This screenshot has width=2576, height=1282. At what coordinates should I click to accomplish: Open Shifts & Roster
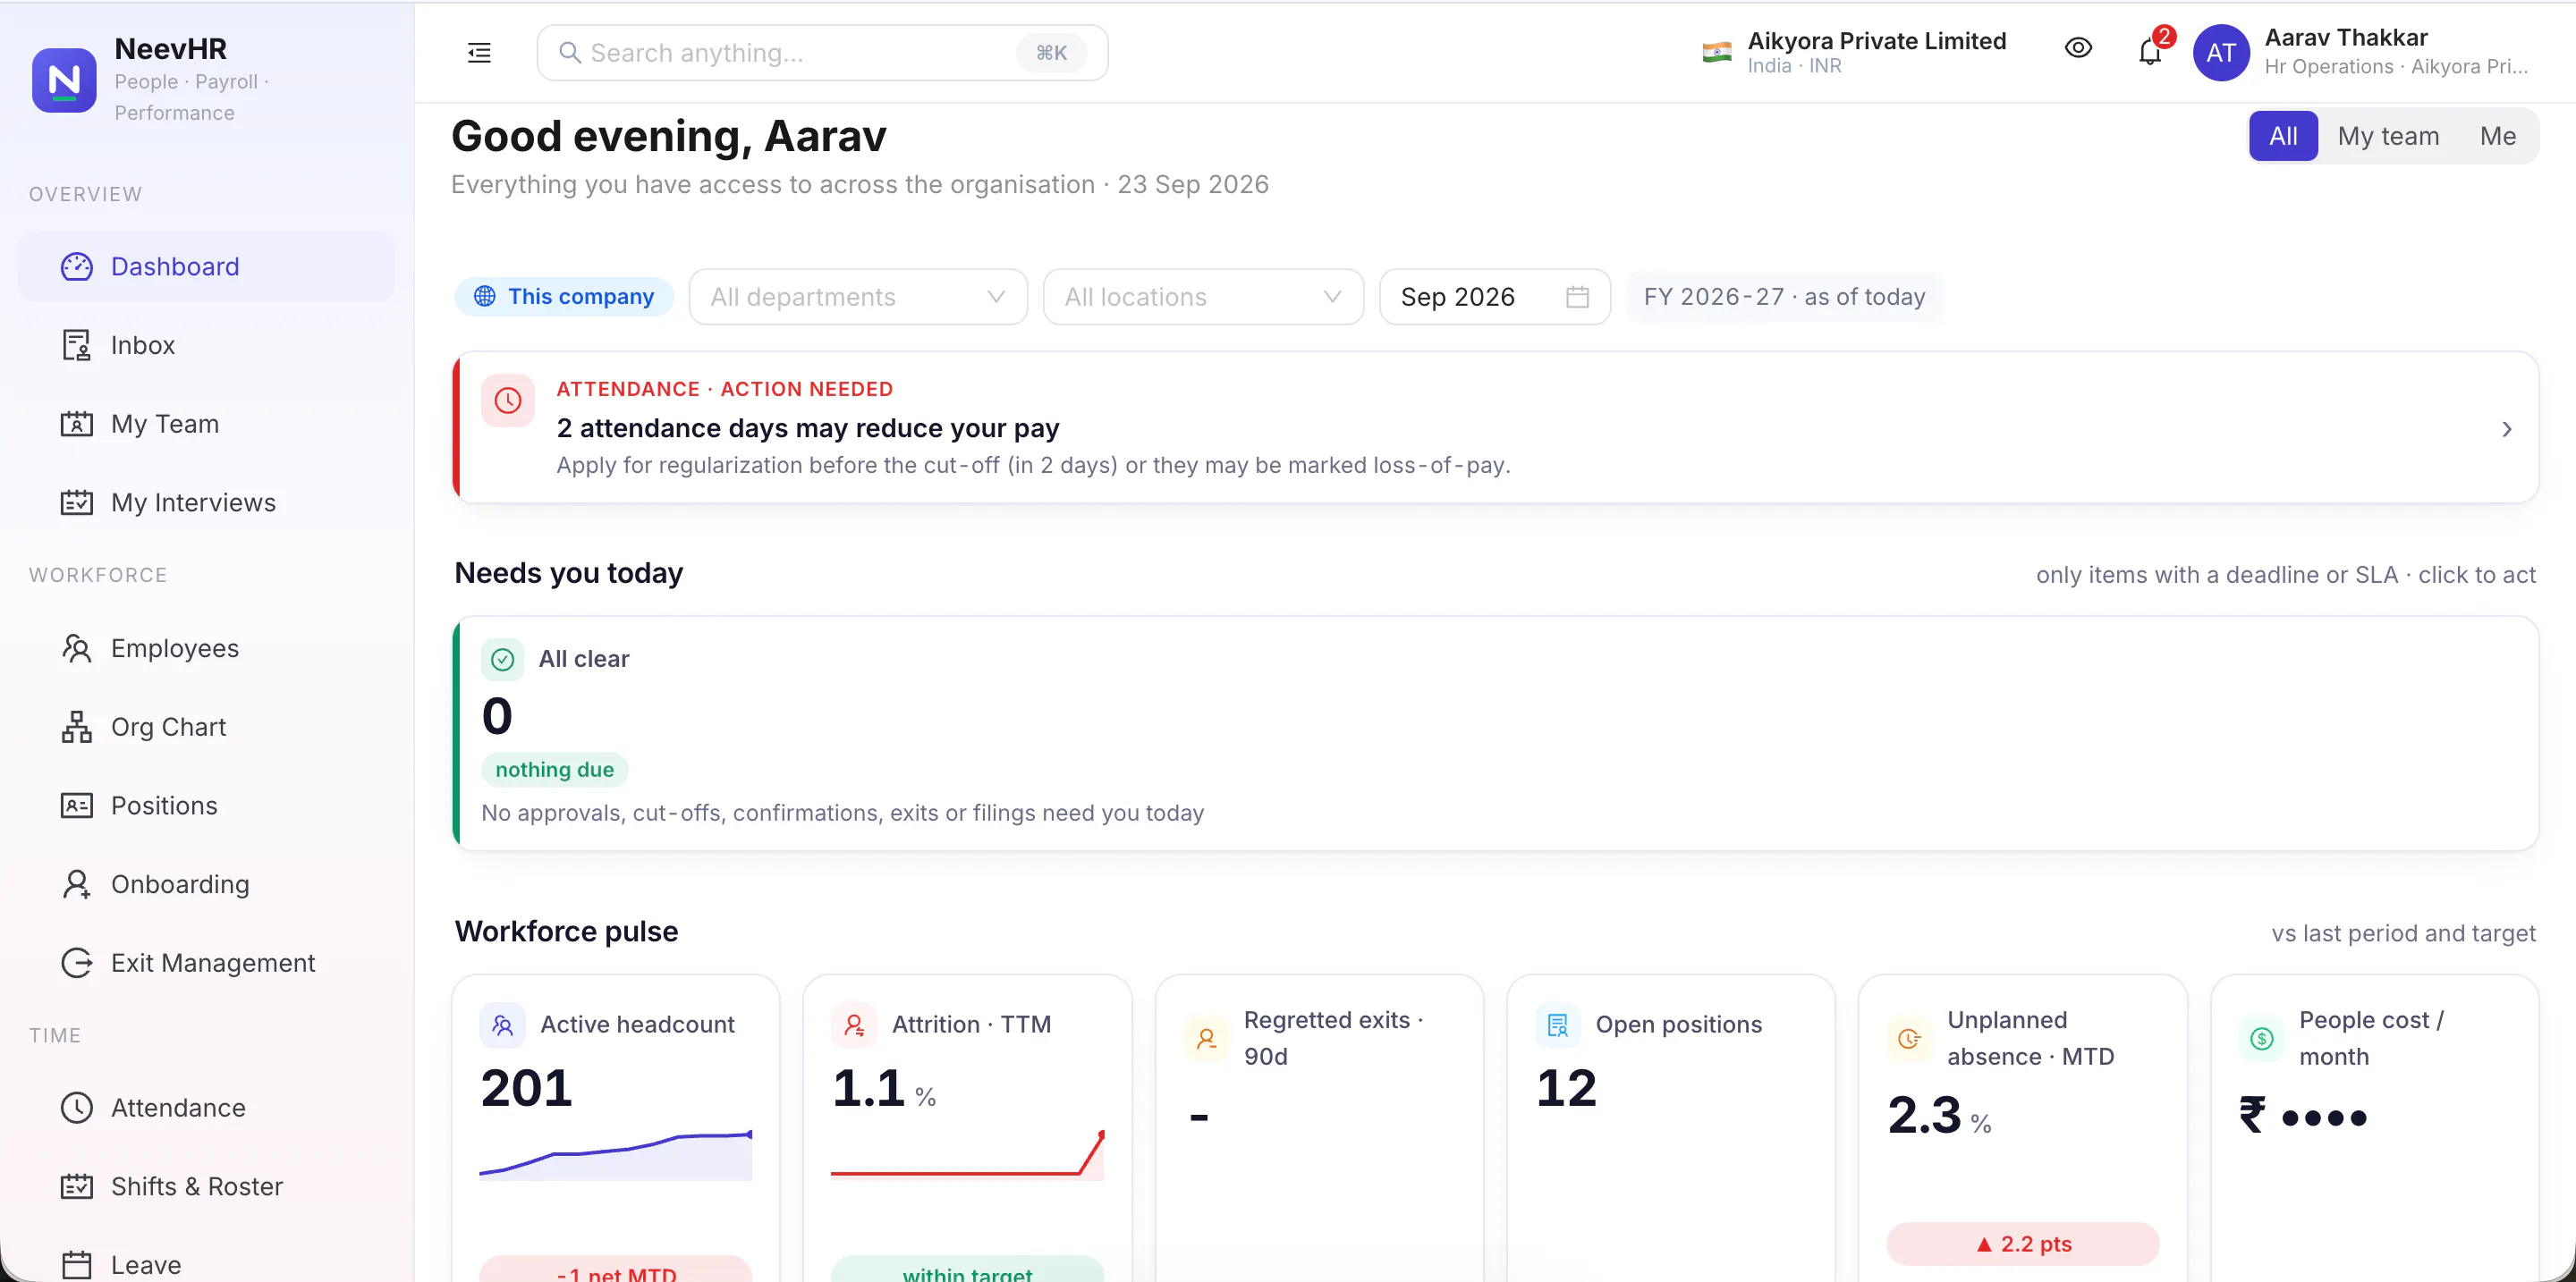point(206,1187)
